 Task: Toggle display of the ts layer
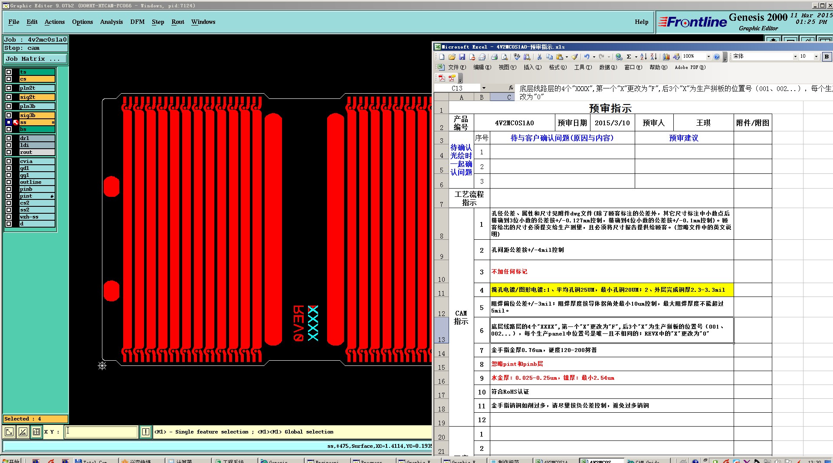(x=9, y=72)
